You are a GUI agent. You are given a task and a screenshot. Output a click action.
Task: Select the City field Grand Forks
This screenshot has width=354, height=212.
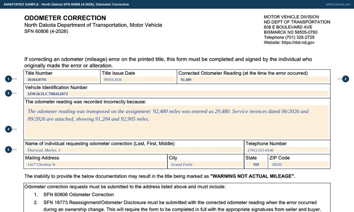tap(206, 165)
